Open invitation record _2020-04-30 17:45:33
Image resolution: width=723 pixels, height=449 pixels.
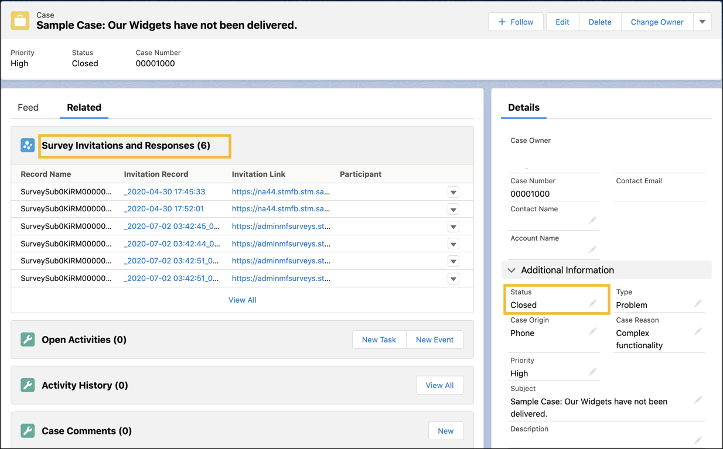click(165, 191)
